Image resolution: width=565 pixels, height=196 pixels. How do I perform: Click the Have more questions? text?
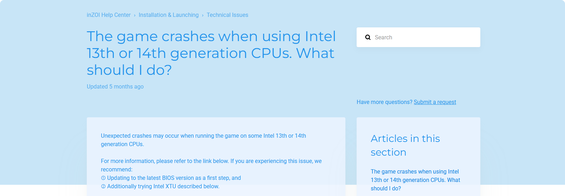pyautogui.click(x=384, y=102)
